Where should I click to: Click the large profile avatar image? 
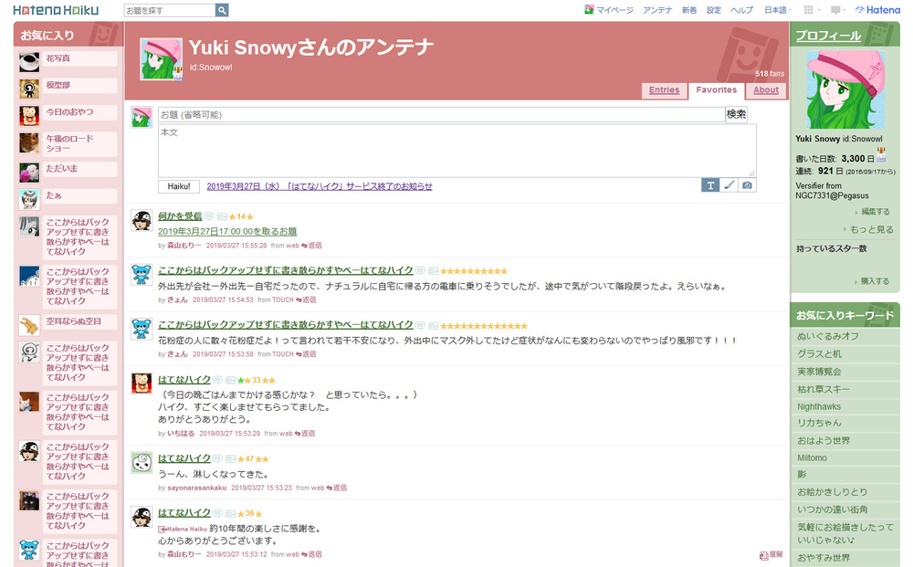846,89
